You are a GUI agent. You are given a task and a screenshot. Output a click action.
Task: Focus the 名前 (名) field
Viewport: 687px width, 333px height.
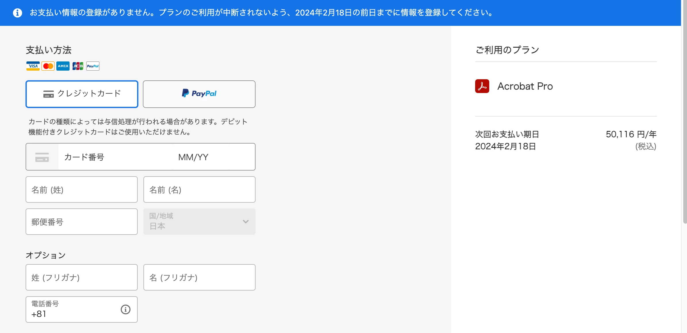(x=199, y=190)
